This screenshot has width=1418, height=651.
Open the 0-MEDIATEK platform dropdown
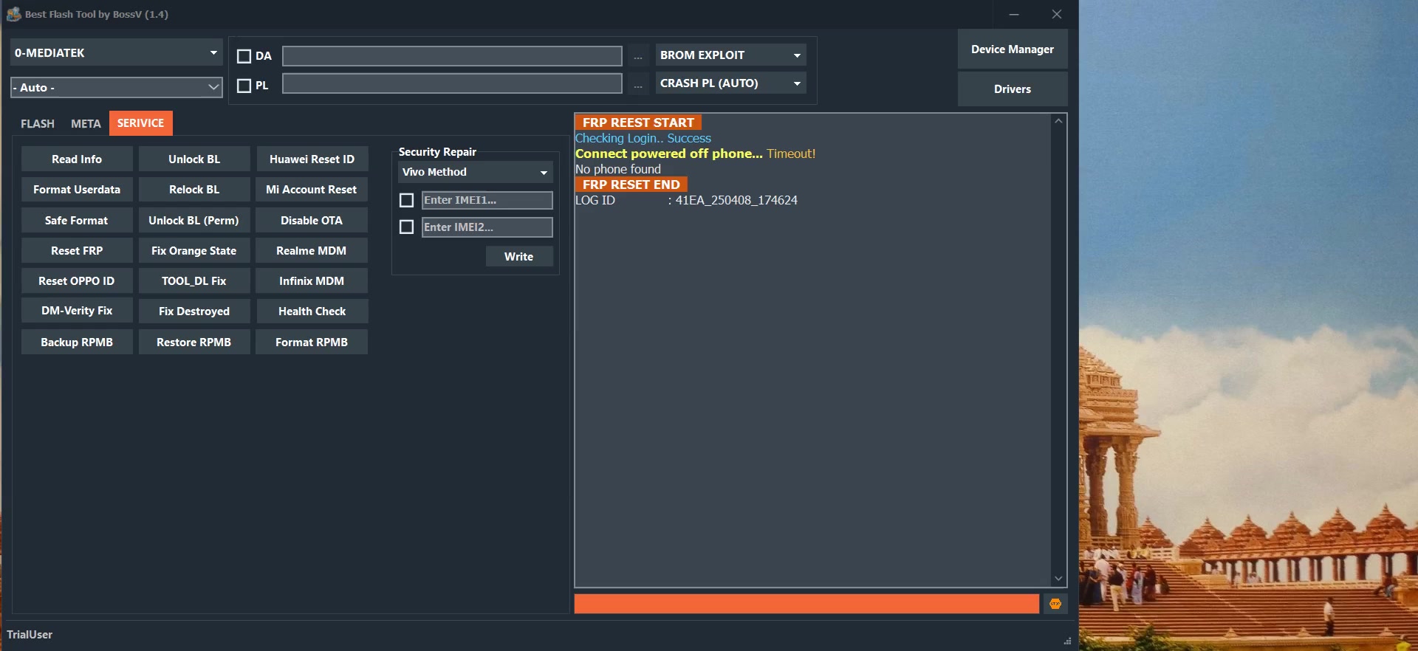pyautogui.click(x=117, y=53)
